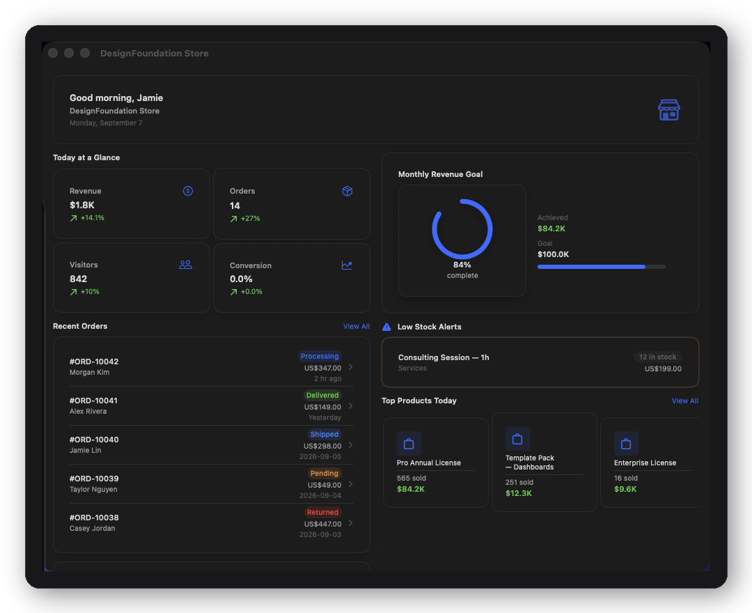The width and height of the screenshot is (752, 613).
Task: Click the Shipped status badge
Action: pyautogui.click(x=324, y=434)
